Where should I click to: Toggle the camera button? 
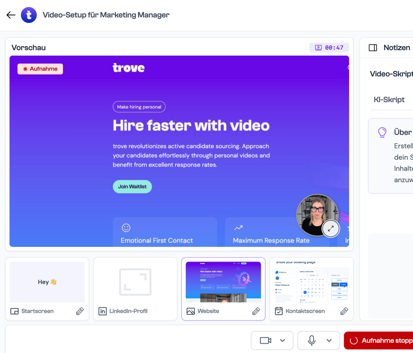coord(265,340)
